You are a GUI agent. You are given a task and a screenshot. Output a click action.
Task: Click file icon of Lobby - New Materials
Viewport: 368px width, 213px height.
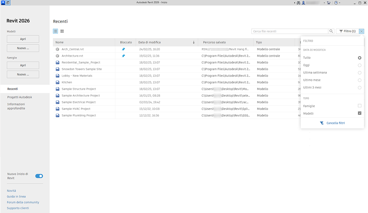point(57,76)
